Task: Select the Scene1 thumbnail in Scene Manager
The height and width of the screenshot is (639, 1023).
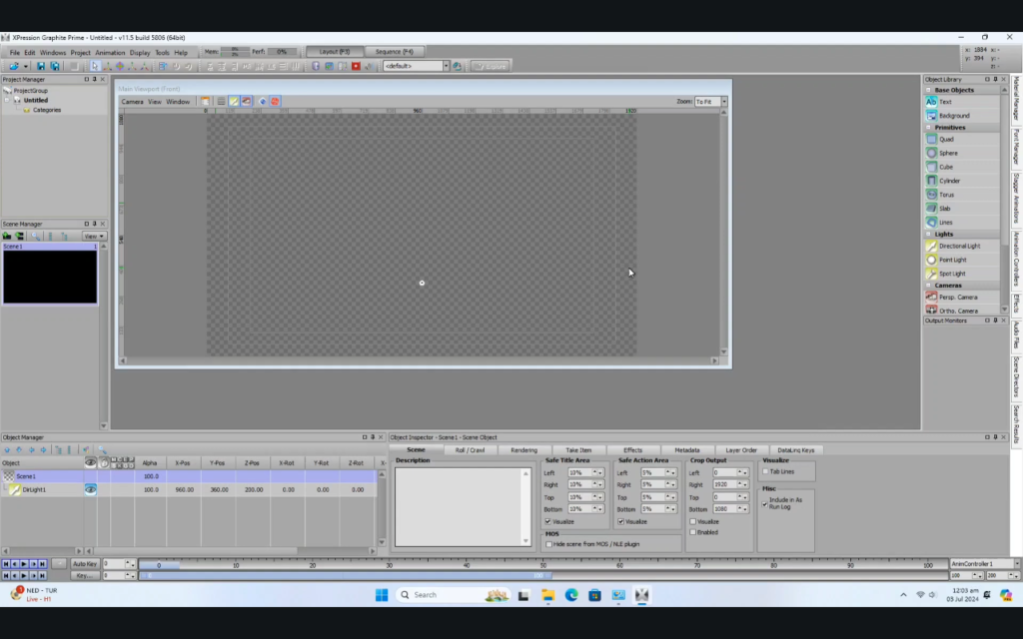Action: (50, 278)
